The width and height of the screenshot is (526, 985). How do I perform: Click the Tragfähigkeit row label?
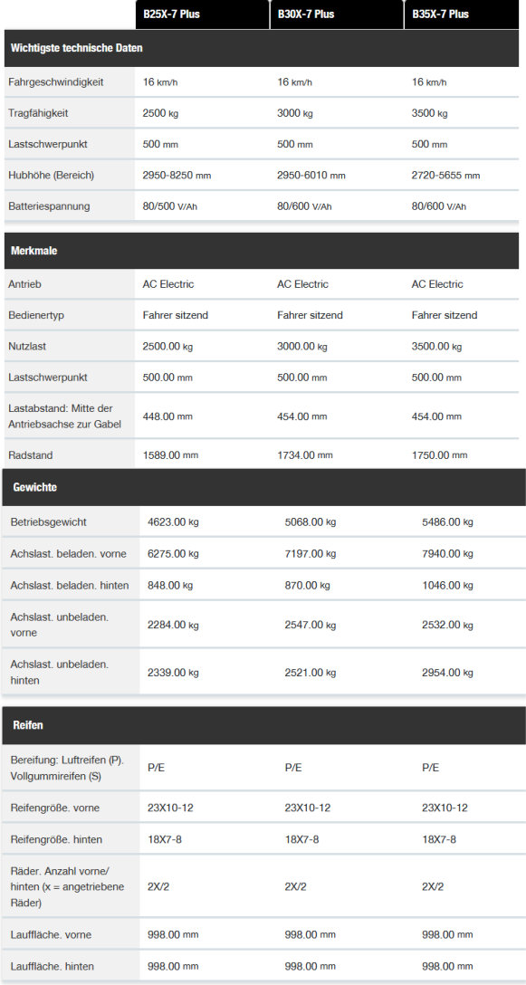tap(38, 114)
